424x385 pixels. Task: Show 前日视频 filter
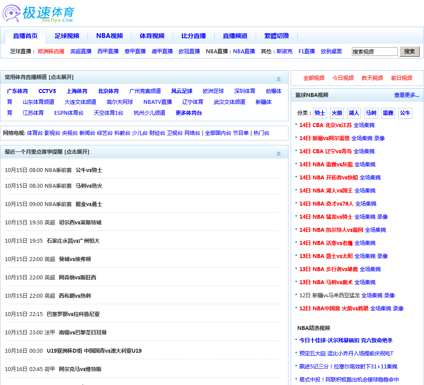click(402, 78)
